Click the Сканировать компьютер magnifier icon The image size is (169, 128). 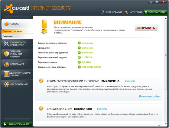pos(6,43)
